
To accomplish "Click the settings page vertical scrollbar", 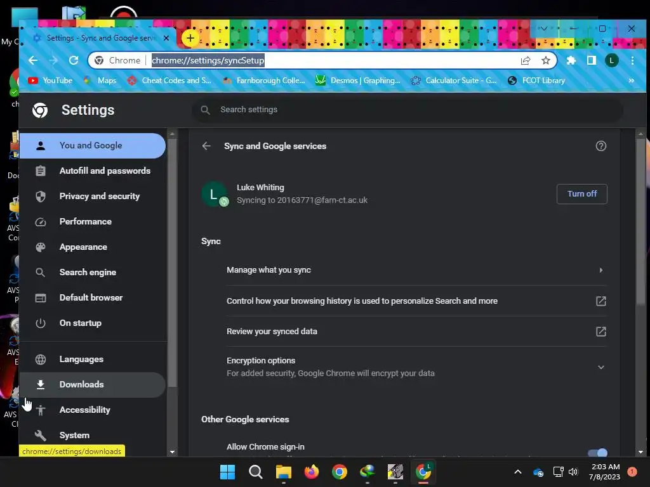I will click(640, 221).
